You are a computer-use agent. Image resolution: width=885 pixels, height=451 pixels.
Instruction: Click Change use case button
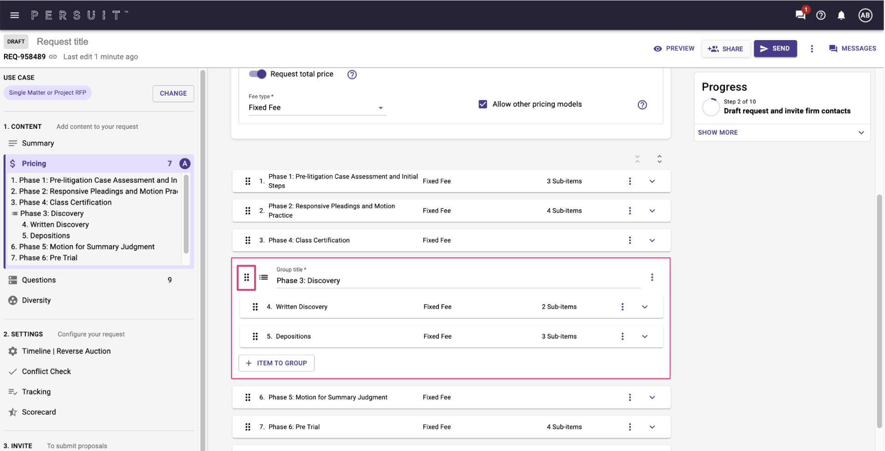(173, 93)
